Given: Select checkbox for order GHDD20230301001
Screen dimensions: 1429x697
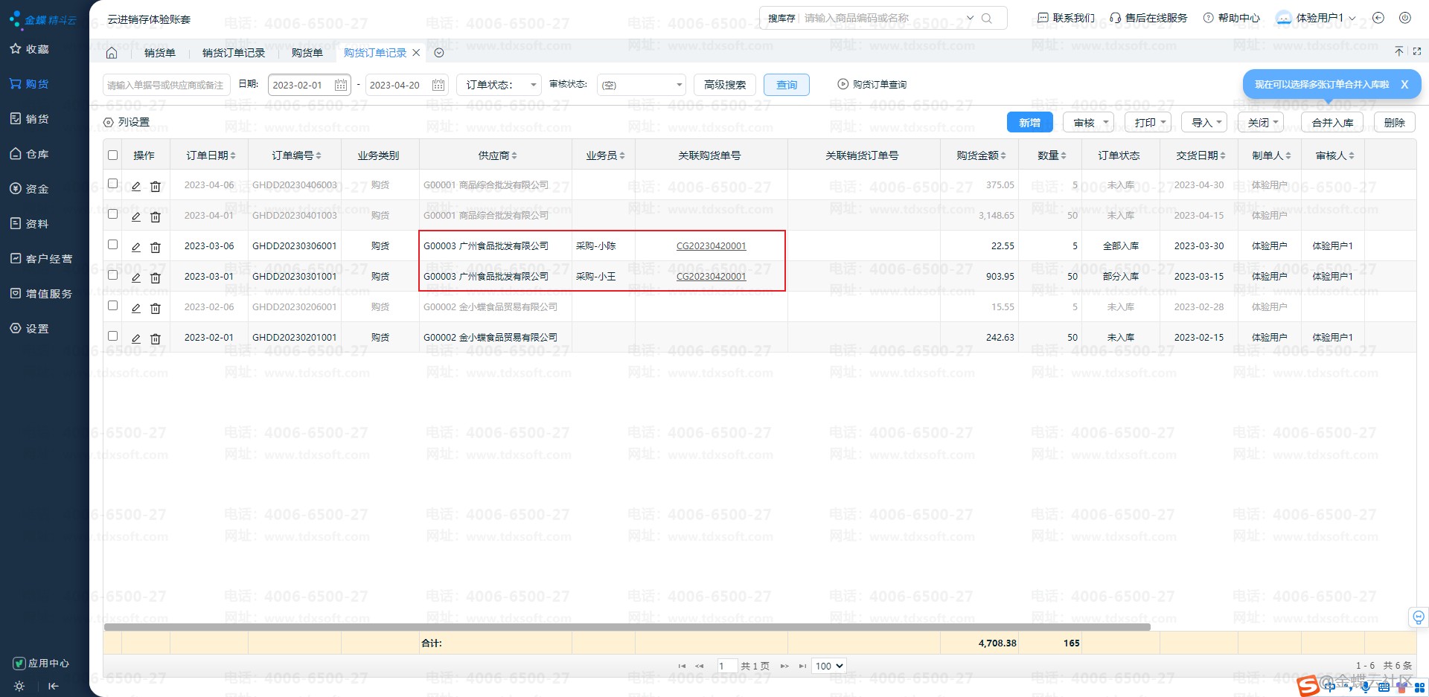Looking at the screenshot, I should [x=113, y=275].
